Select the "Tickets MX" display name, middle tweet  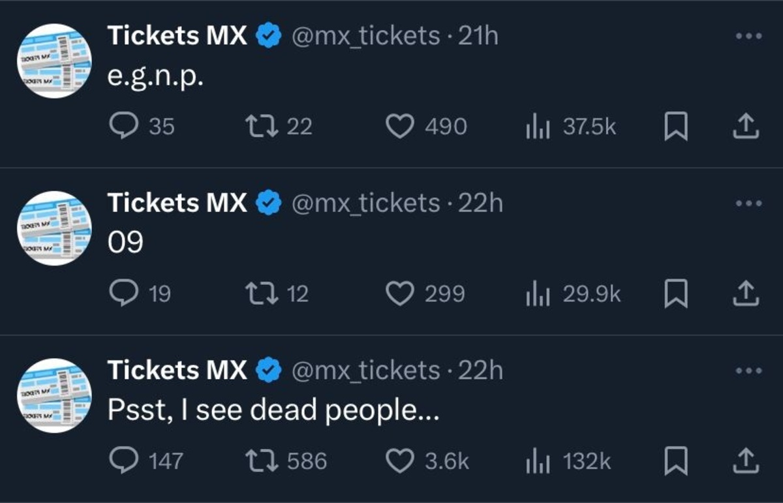176,202
